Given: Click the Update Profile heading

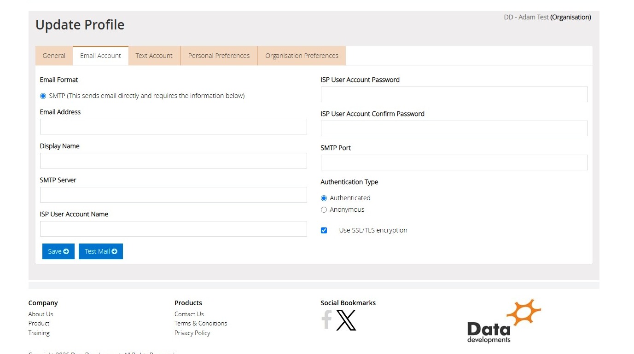Looking at the screenshot, I should (x=80, y=25).
